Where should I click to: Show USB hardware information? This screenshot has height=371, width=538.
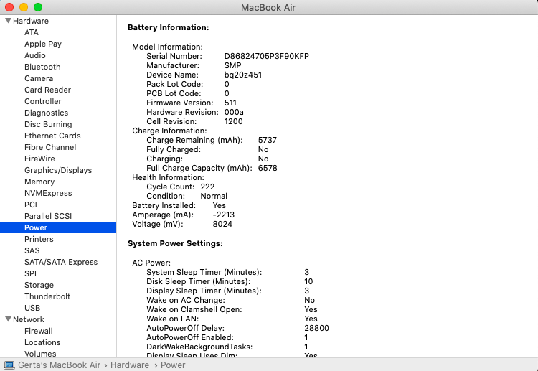coord(32,308)
